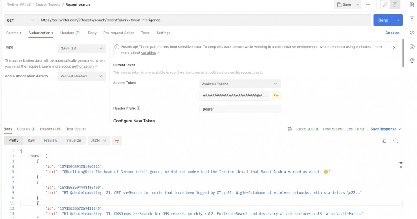The image size is (417, 219).
Task: Click the Time 513 ms text
Action: point(332,129)
